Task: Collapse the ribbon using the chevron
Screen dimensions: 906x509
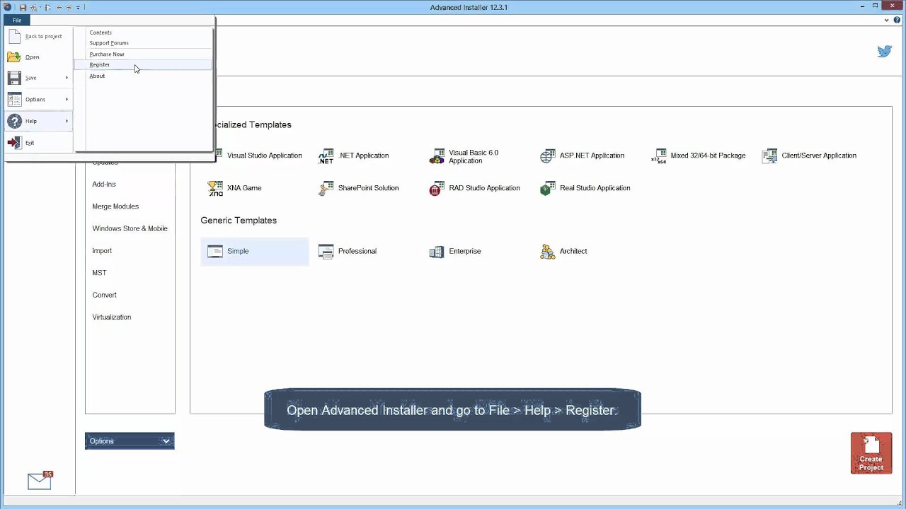Action: (887, 21)
